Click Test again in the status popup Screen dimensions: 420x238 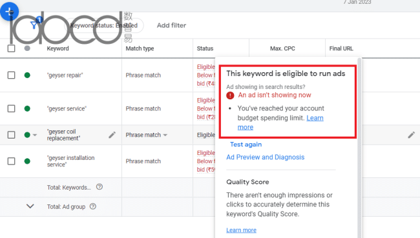(x=246, y=144)
